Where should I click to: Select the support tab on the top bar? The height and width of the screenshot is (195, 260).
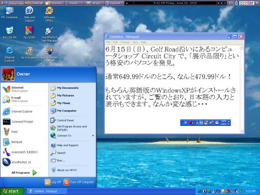point(114,3)
